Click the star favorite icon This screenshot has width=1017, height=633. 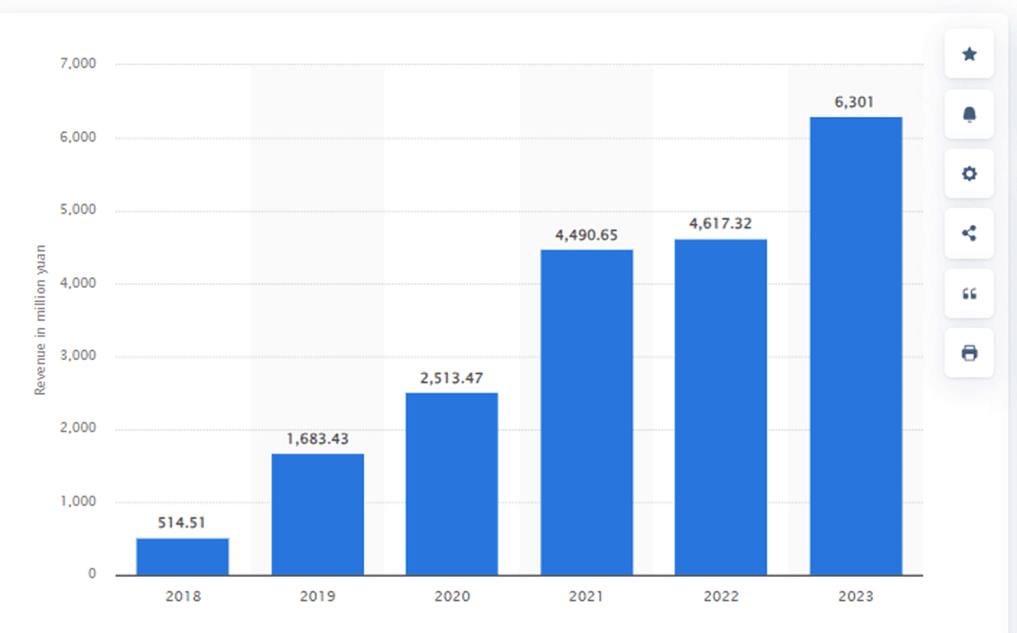pyautogui.click(x=970, y=54)
